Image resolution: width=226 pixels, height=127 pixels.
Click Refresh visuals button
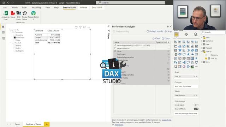(155, 31)
